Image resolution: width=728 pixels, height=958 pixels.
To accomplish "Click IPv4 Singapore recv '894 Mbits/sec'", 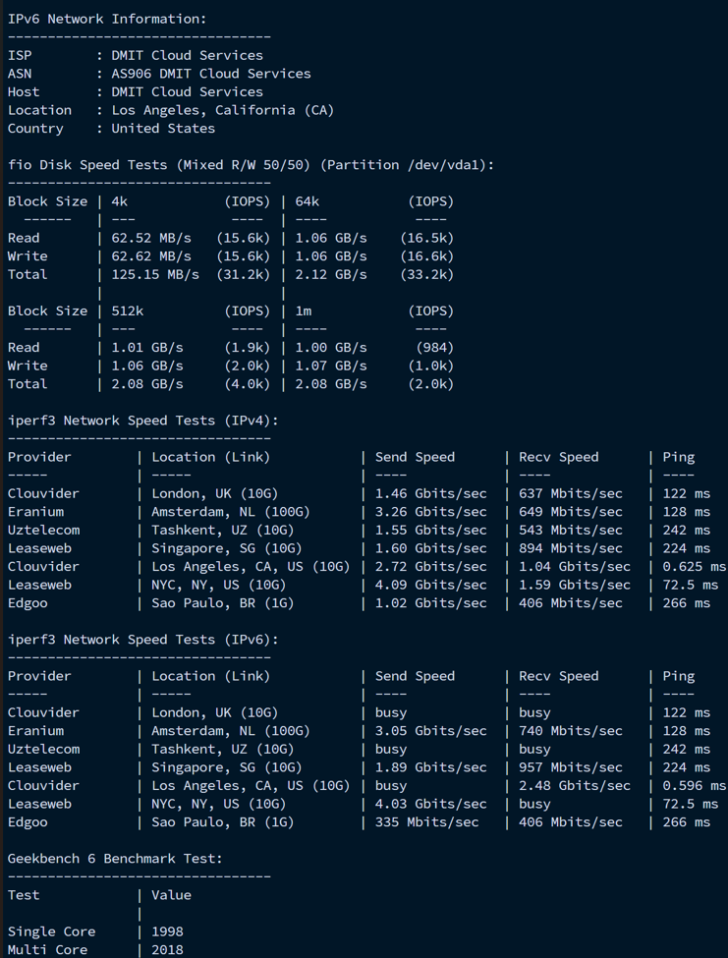I will click(x=571, y=548).
